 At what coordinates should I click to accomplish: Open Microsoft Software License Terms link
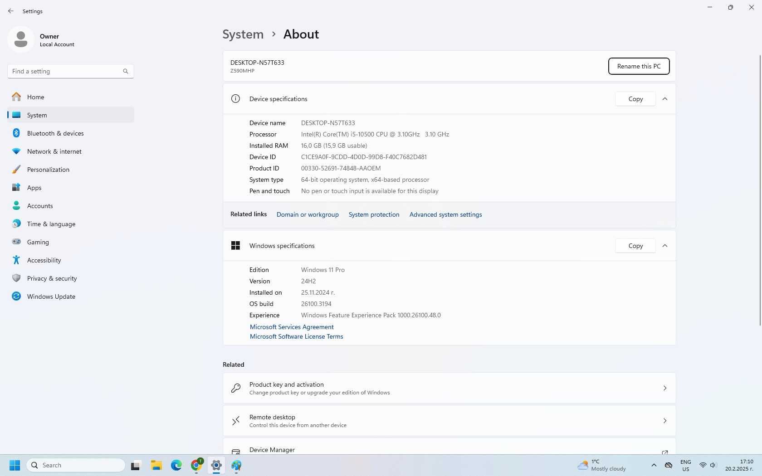coord(296,336)
